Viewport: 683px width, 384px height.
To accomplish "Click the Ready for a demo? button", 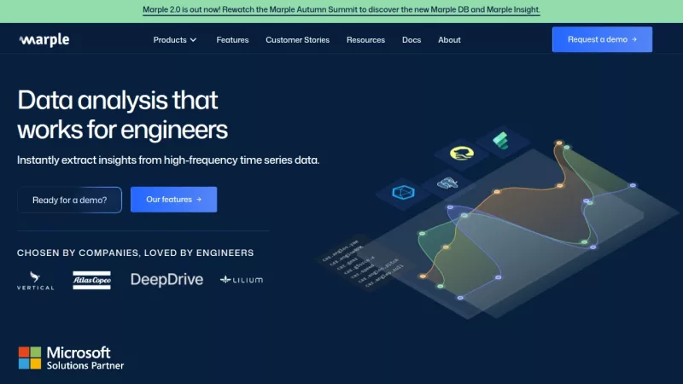I will (x=69, y=200).
